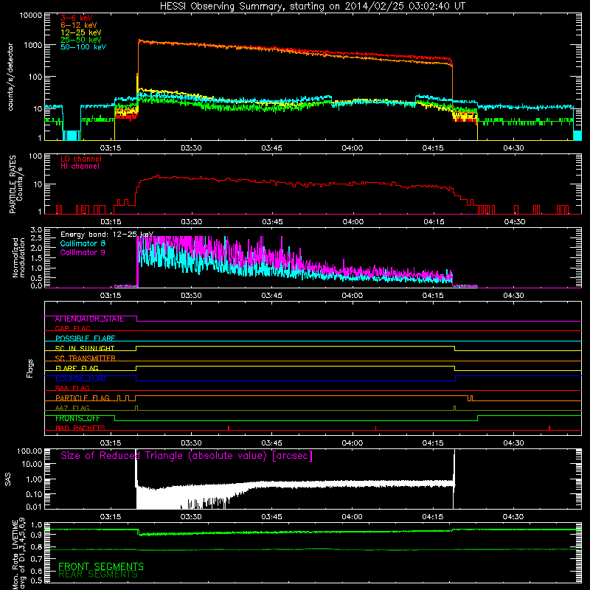Click the 'Size of Reduced Triangle' caption
Screen dimensions: 590x590
187,456
